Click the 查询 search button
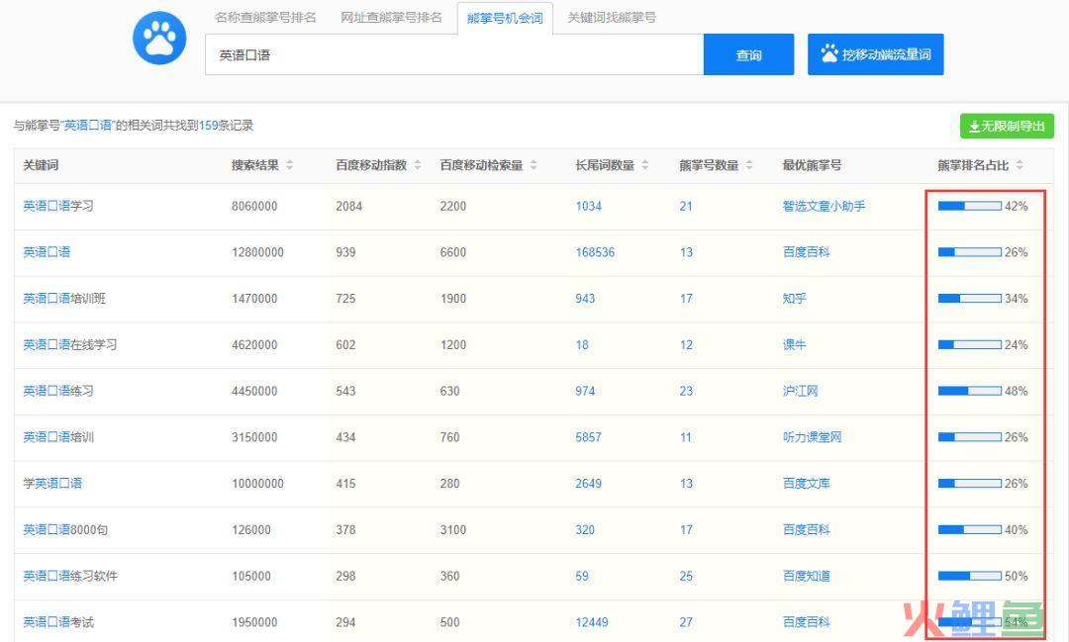The width and height of the screenshot is (1069, 642). coord(748,54)
